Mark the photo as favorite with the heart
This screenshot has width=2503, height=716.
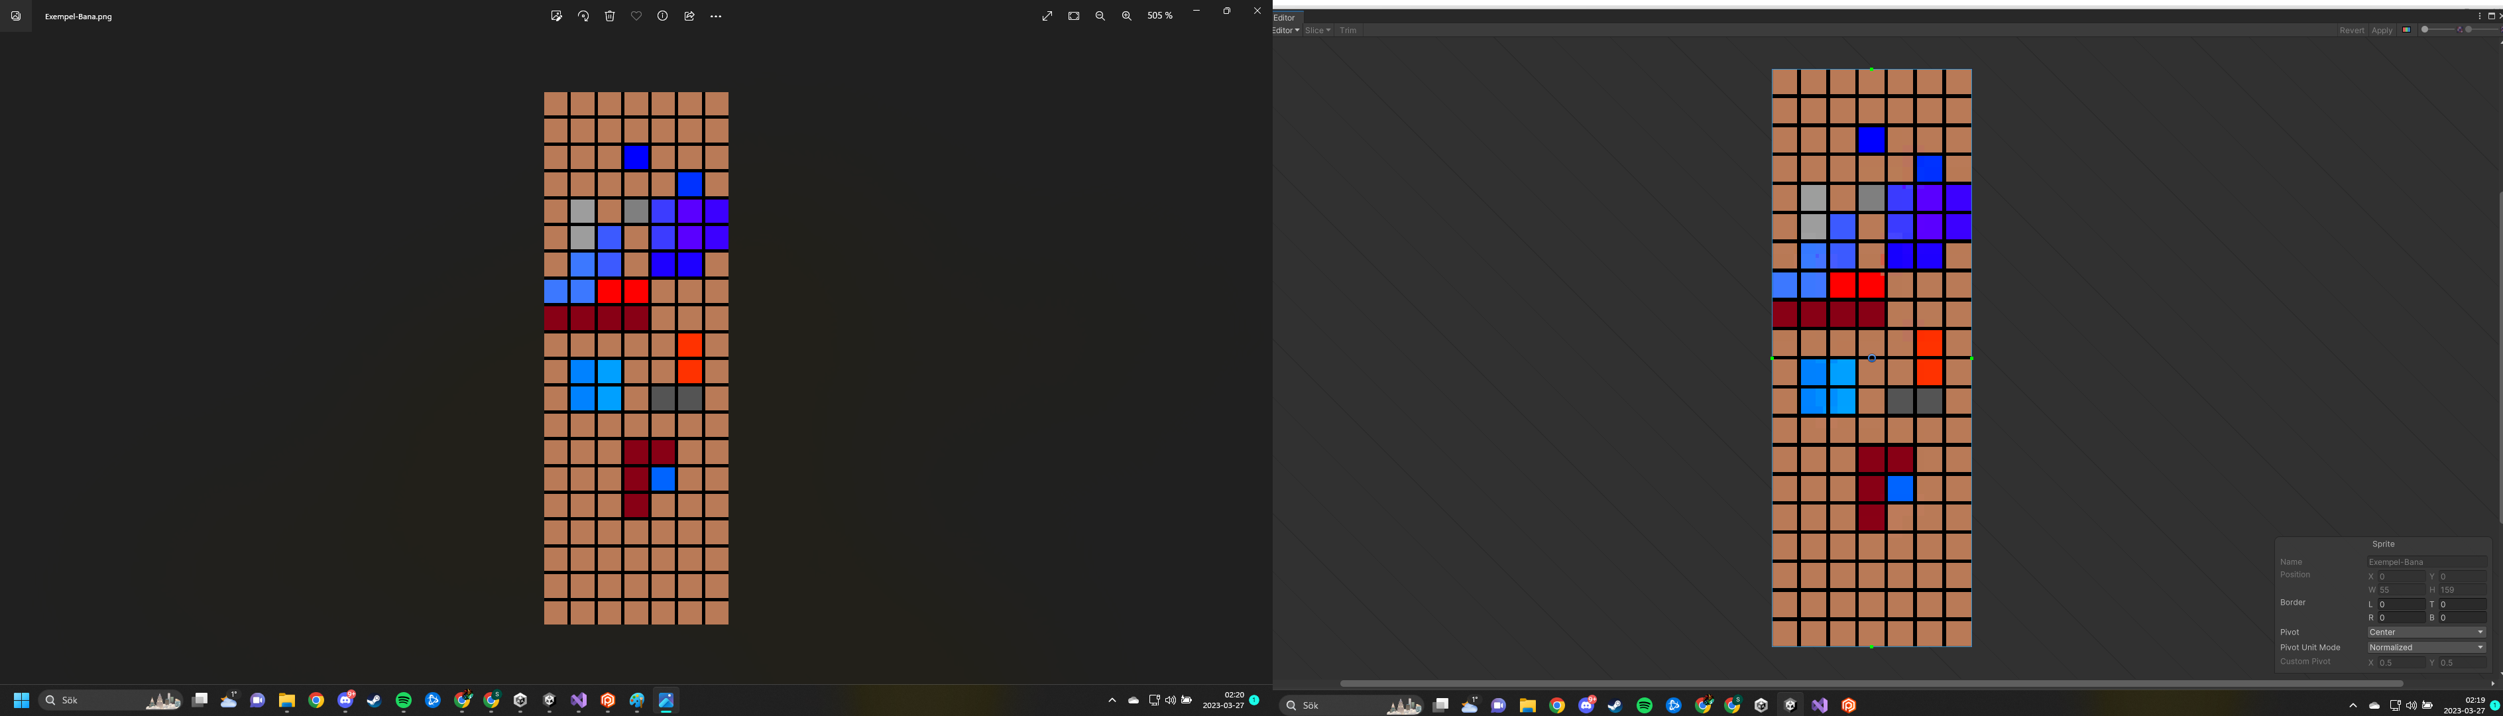point(636,17)
